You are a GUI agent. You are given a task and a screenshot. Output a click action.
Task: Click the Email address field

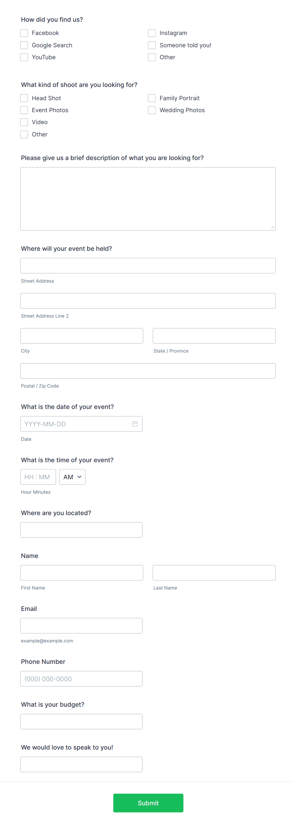(81, 625)
